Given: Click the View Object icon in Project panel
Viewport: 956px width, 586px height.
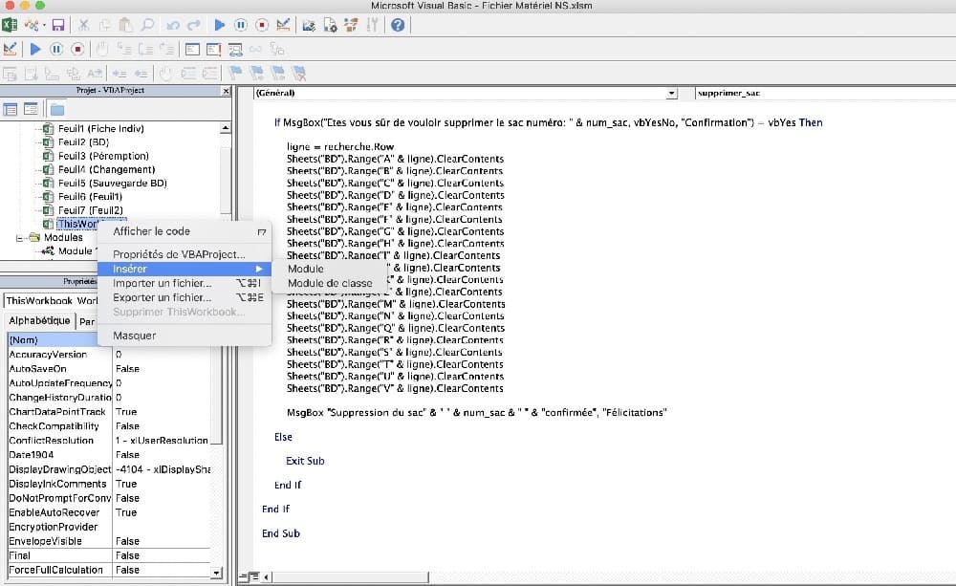Looking at the screenshot, I should coord(31,108).
